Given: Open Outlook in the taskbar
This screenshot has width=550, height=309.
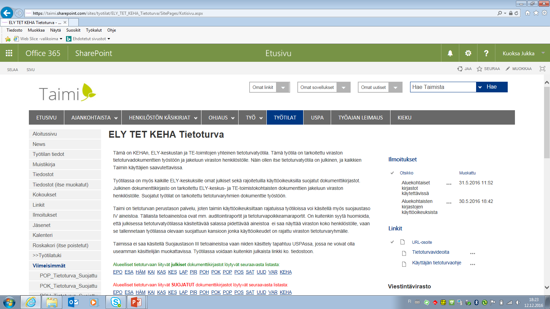Looking at the screenshot, I should [x=73, y=302].
